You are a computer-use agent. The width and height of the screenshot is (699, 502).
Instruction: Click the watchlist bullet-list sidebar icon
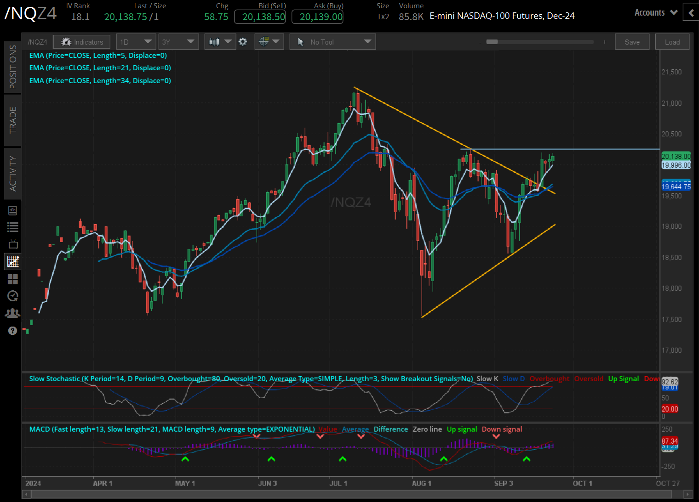(x=12, y=226)
